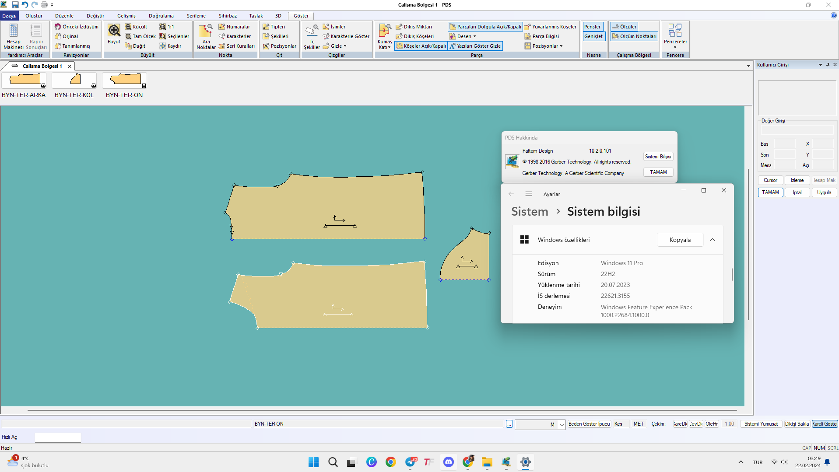Toggle Köşeler Açık/Kapalı
This screenshot has width=839, height=472.
click(x=421, y=46)
